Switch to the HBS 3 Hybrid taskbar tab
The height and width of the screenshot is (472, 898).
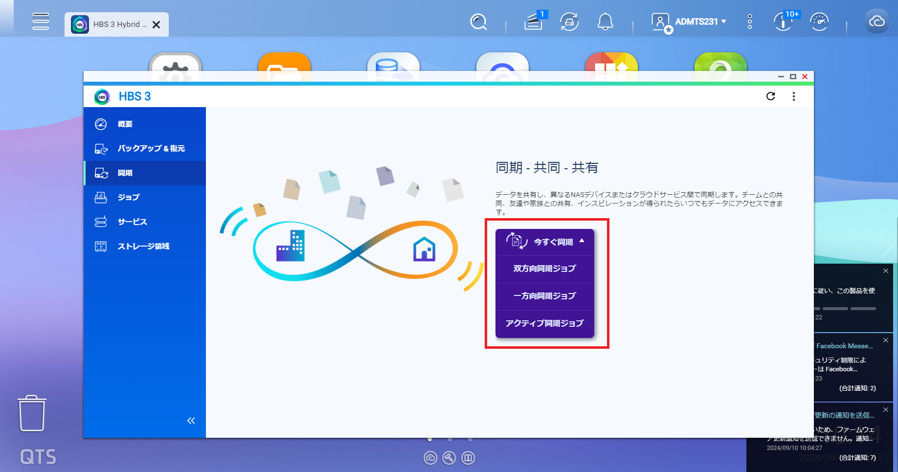coord(116,24)
